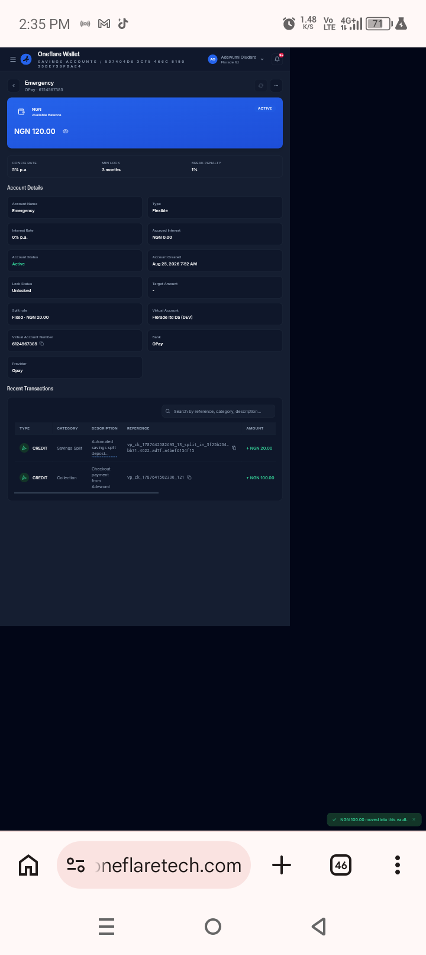Click the credit icon in the Savings Split row

24,448
